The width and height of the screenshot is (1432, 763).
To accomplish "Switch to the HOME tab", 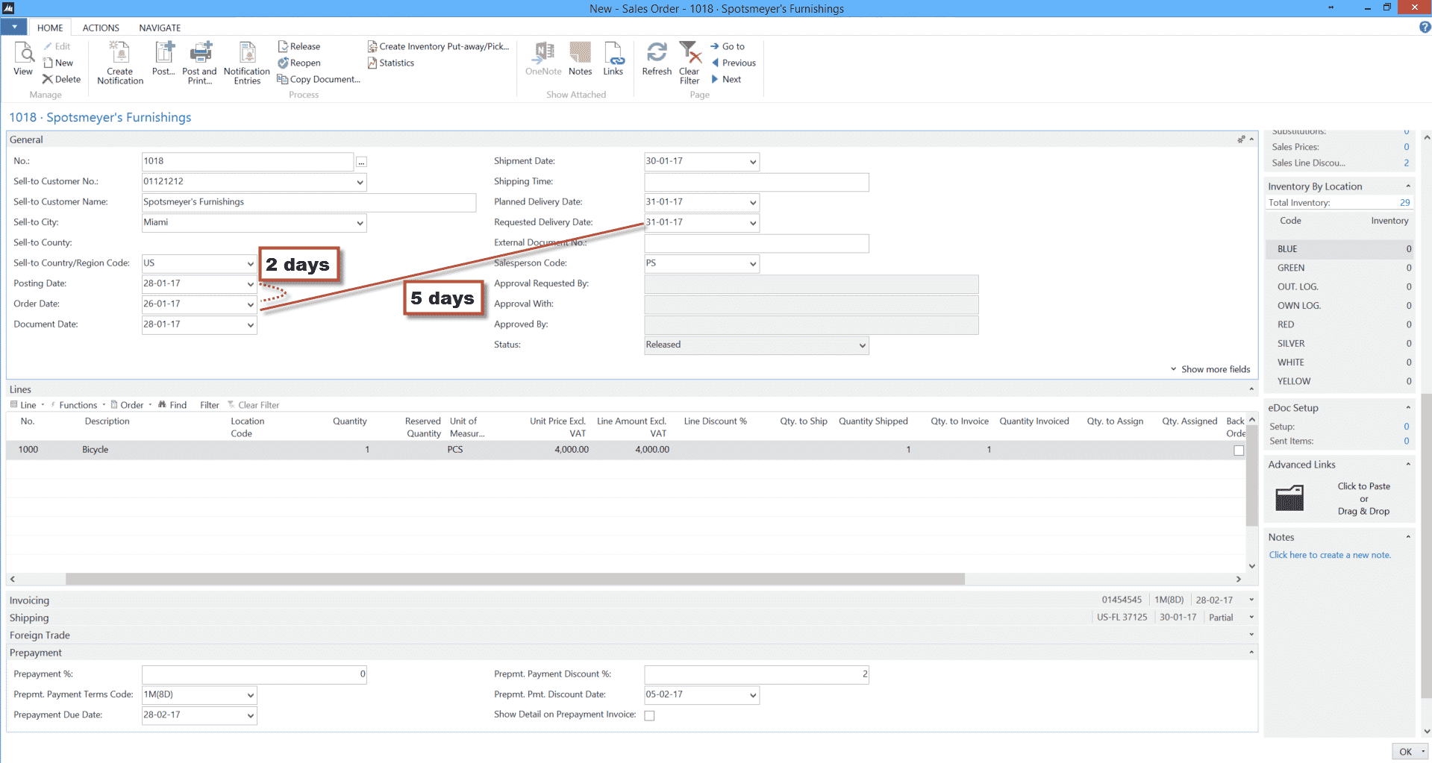I will (x=50, y=28).
